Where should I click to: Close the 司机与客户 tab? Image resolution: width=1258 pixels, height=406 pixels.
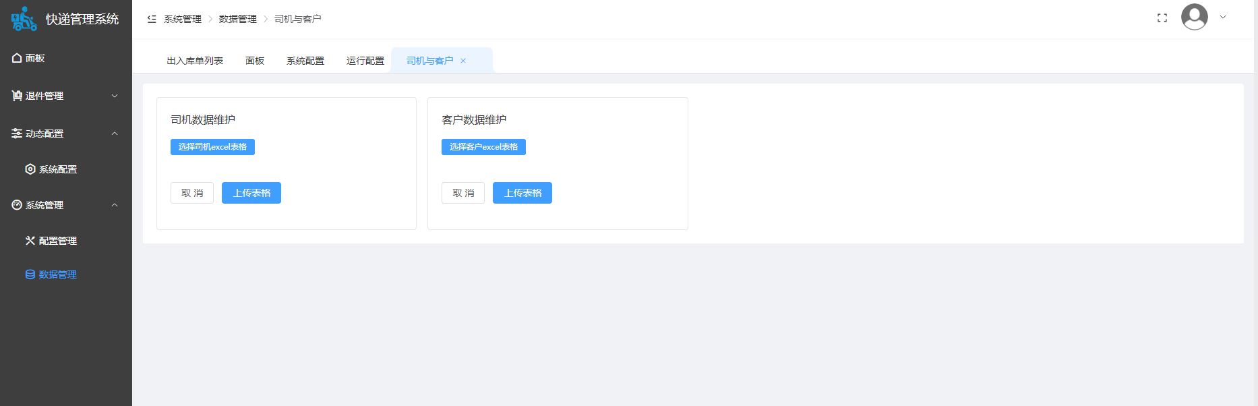(x=463, y=61)
